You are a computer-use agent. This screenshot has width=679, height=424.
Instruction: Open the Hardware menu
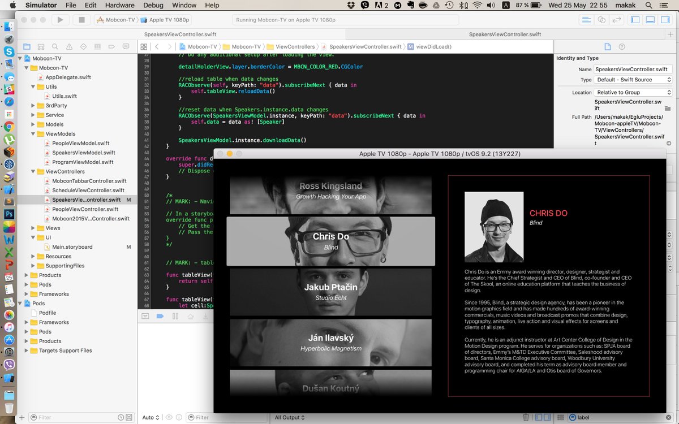click(120, 5)
